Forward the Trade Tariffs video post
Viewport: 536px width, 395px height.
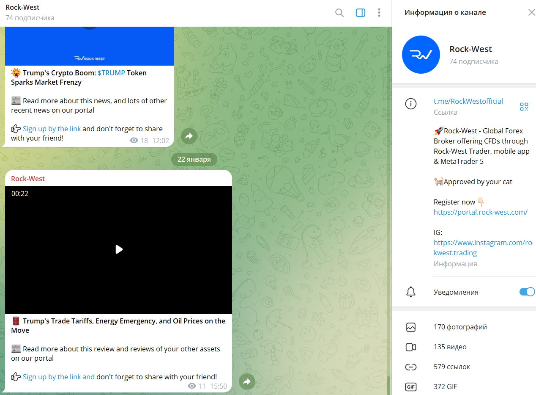[x=247, y=382]
